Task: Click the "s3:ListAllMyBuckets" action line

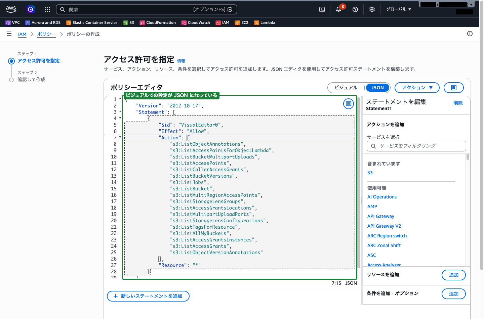Action: pos(201,233)
